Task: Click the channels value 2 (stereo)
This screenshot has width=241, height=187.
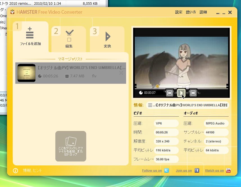Action: click(216, 141)
